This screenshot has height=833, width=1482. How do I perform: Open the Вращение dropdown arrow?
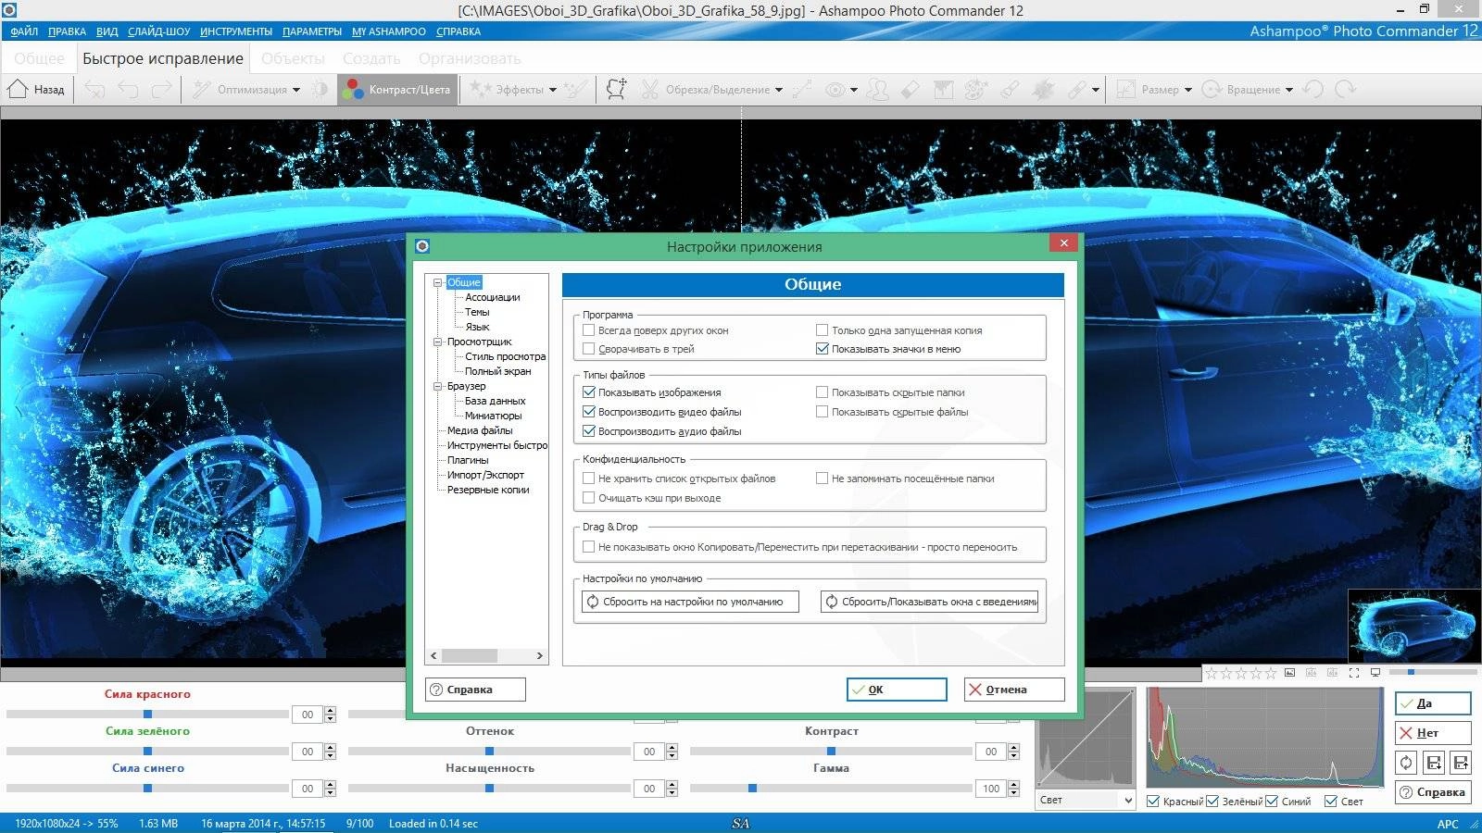[1289, 90]
